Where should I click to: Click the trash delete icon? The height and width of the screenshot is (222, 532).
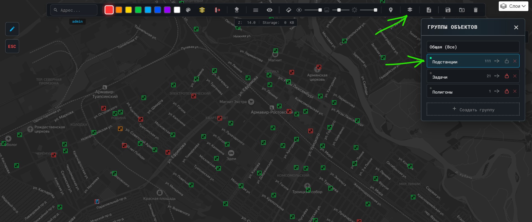[x=475, y=10]
